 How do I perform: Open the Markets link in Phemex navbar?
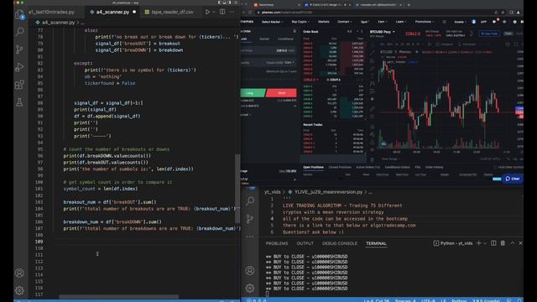point(323,22)
